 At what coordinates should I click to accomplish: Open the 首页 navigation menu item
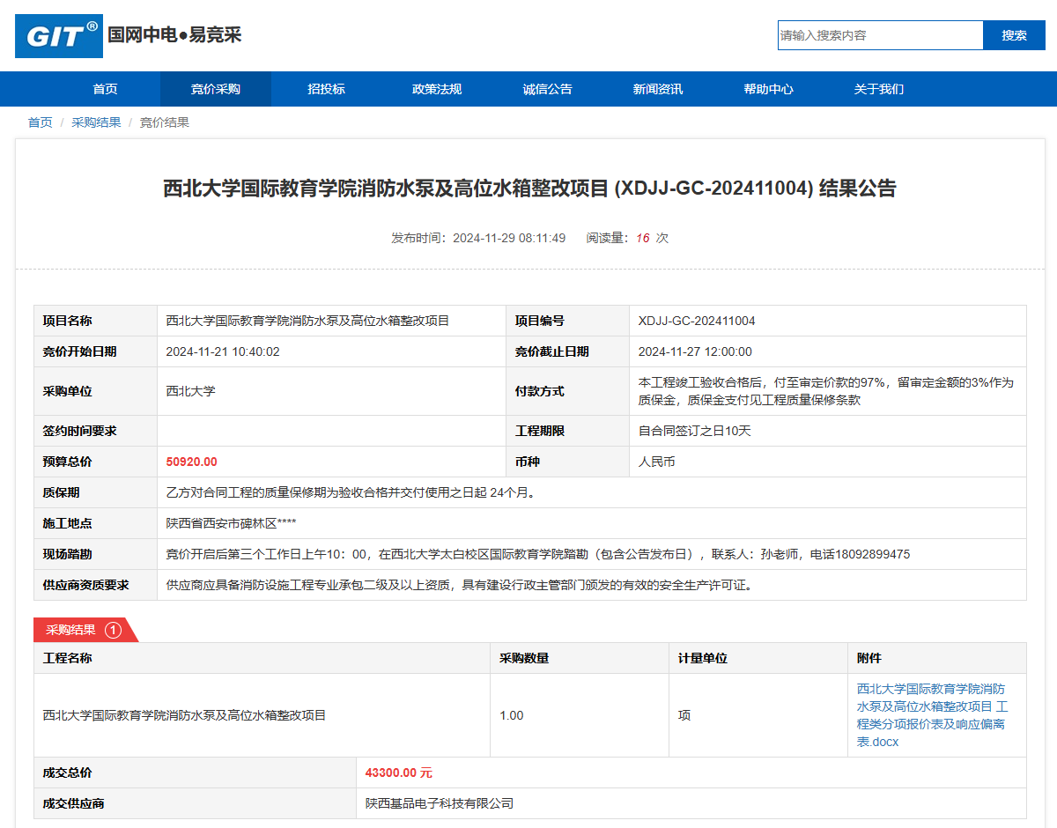105,89
